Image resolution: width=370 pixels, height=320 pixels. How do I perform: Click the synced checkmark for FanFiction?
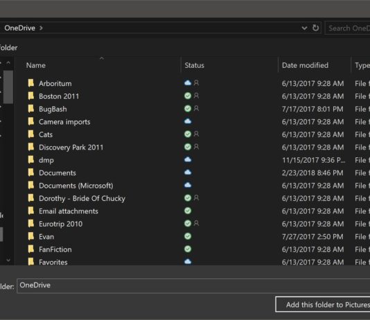coord(188,249)
